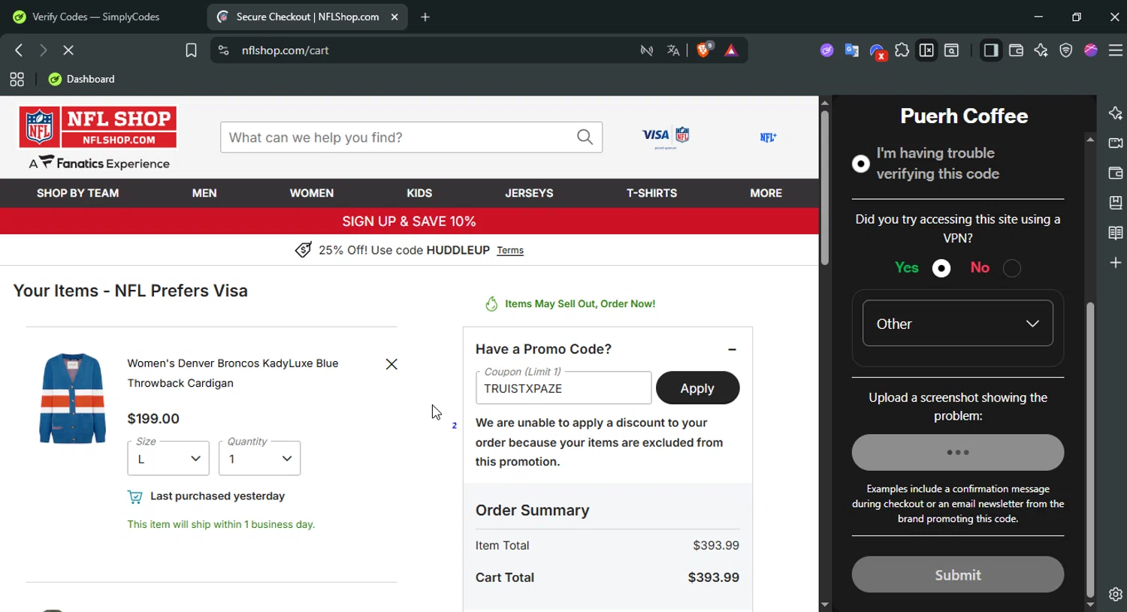Select the No radio for VPN question
This screenshot has width=1127, height=612.
(x=1012, y=268)
